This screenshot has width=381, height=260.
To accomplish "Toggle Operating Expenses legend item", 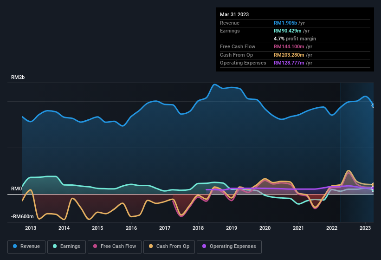I will click(x=229, y=247).
